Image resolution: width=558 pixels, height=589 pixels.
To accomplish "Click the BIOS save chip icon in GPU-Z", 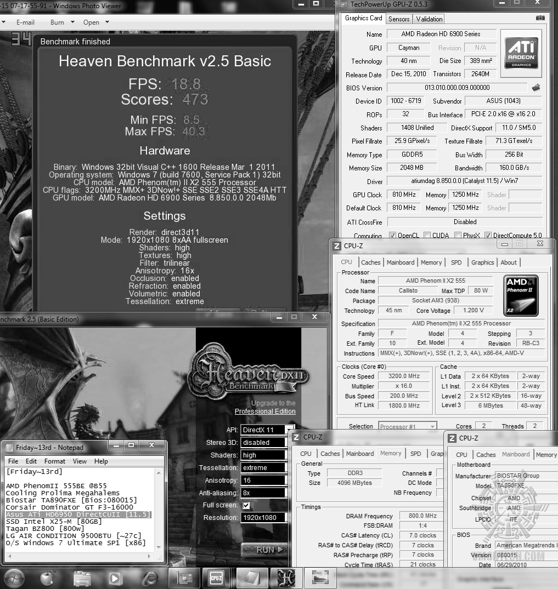I will pyautogui.click(x=536, y=88).
